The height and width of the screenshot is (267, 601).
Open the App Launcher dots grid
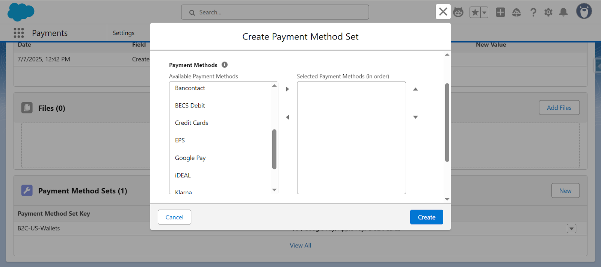[x=19, y=33]
